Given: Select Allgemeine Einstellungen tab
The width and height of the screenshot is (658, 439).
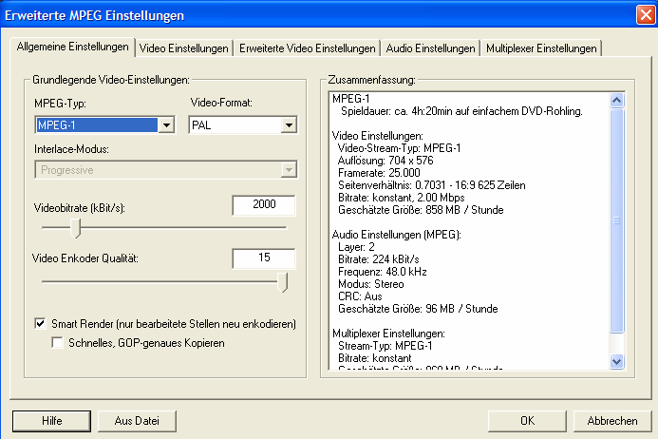Looking at the screenshot, I should click(73, 47).
